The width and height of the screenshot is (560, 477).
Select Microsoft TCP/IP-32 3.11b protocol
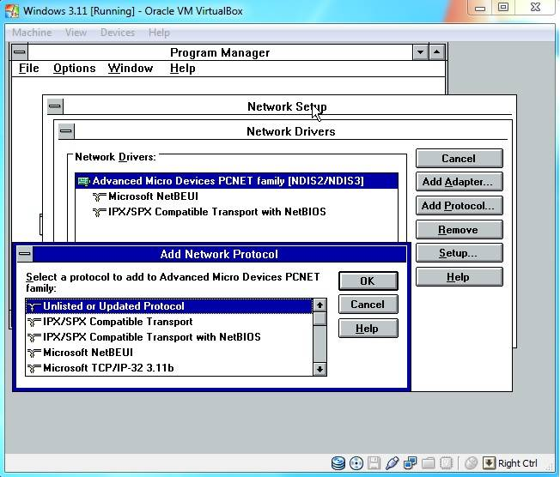point(108,368)
